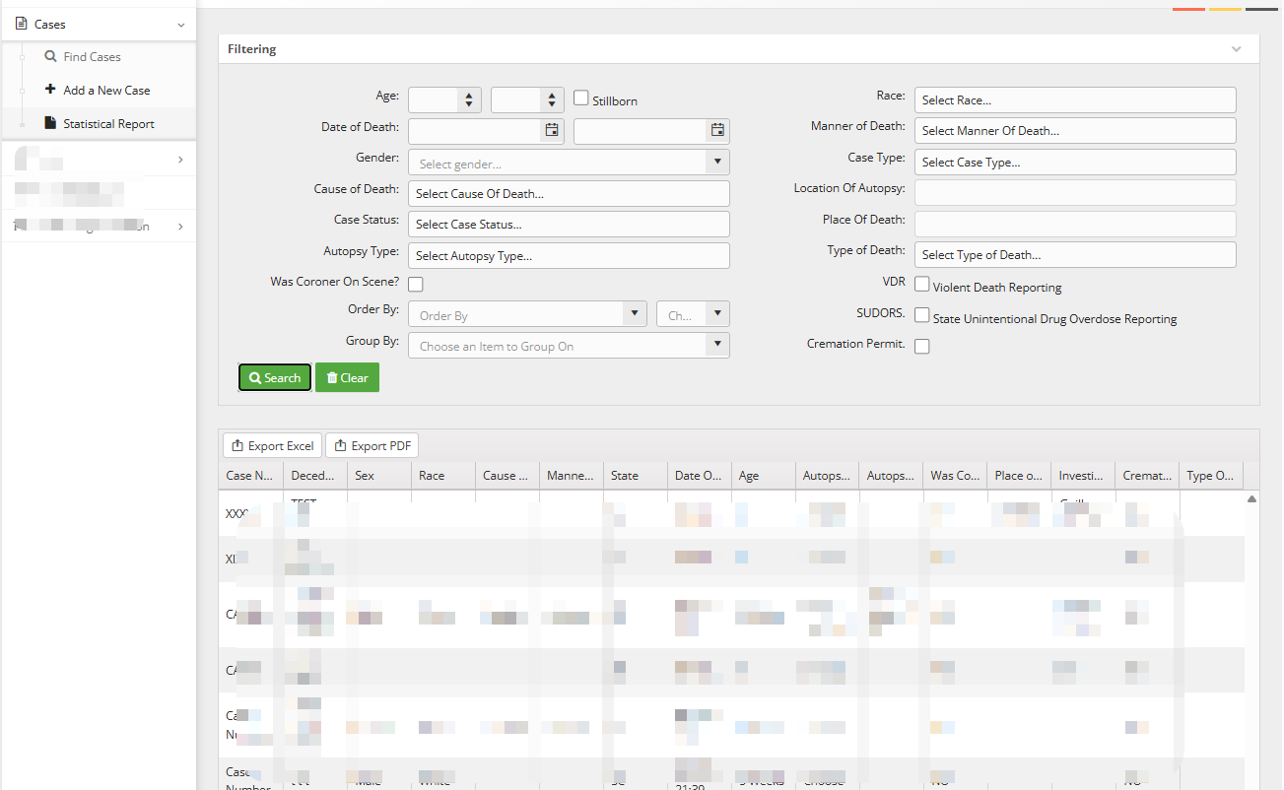This screenshot has width=1284, height=790.
Task: Click the Statistical Report document icon
Action: [50, 123]
